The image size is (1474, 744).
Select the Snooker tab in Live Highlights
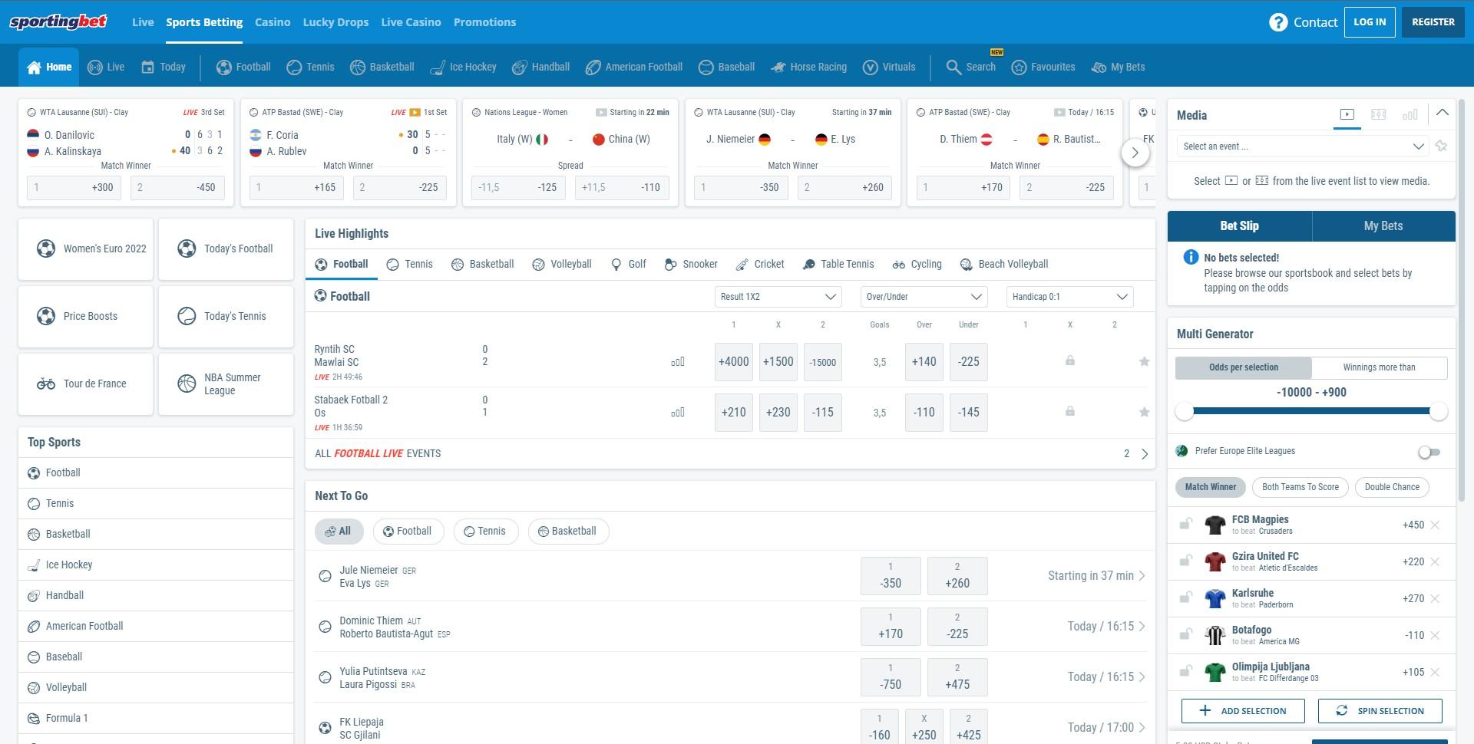(691, 264)
